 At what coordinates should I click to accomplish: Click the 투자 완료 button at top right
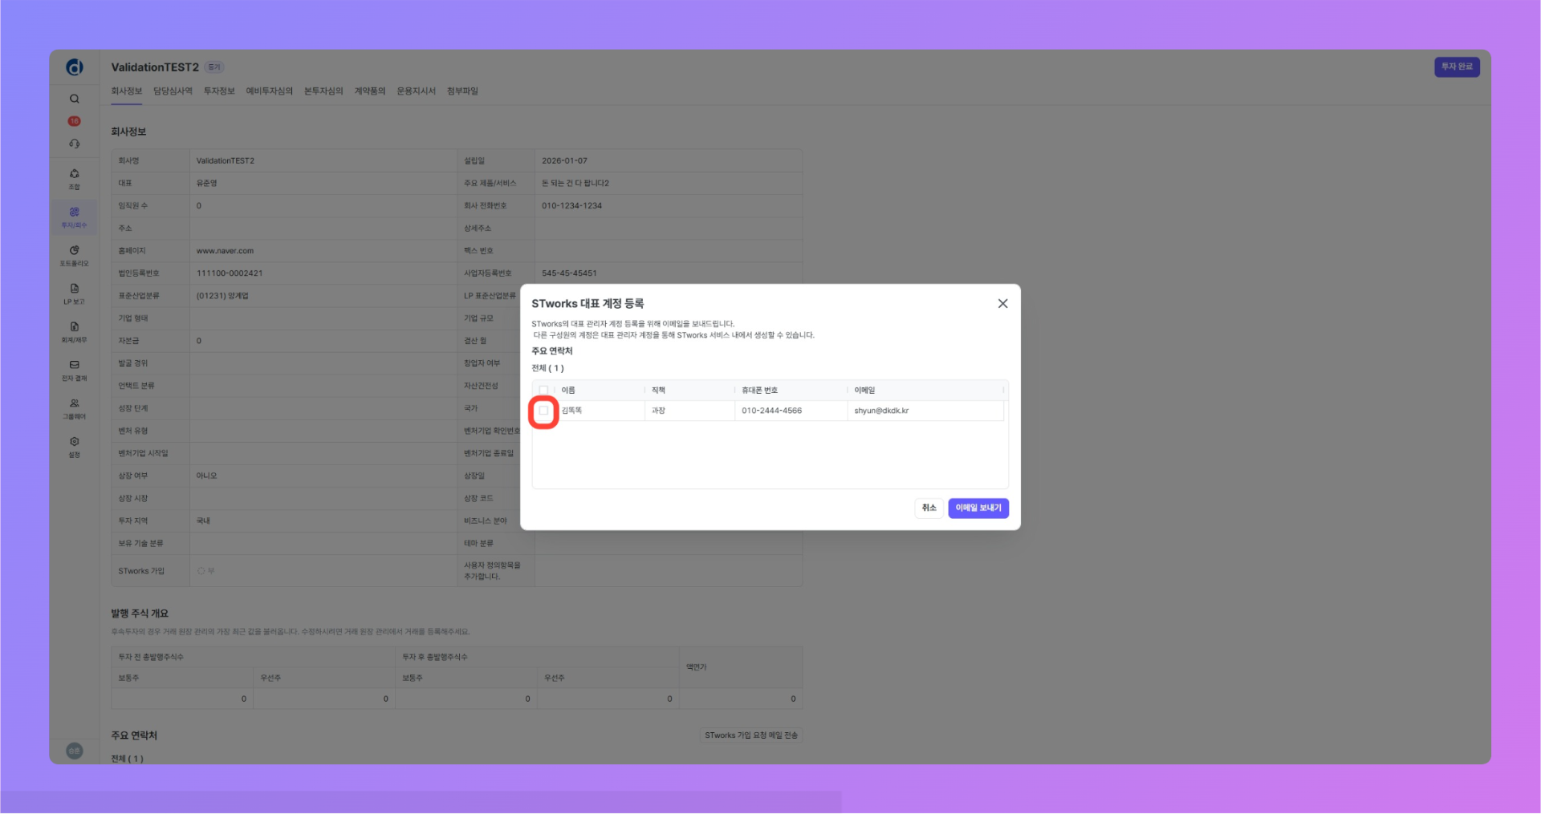point(1456,67)
